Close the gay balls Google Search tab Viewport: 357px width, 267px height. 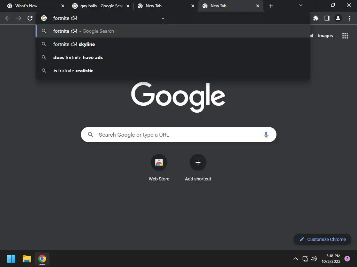[128, 6]
